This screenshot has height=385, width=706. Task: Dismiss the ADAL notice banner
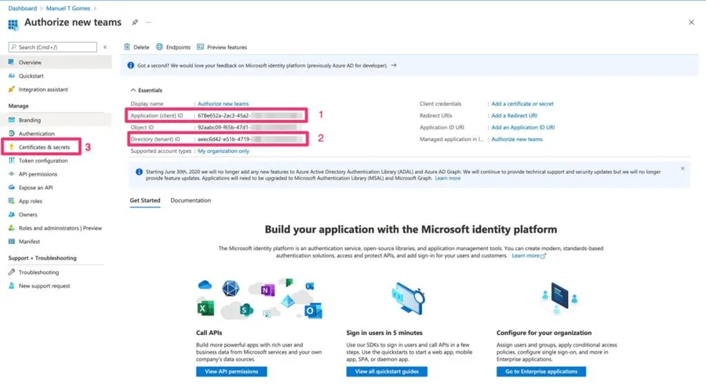(x=682, y=169)
